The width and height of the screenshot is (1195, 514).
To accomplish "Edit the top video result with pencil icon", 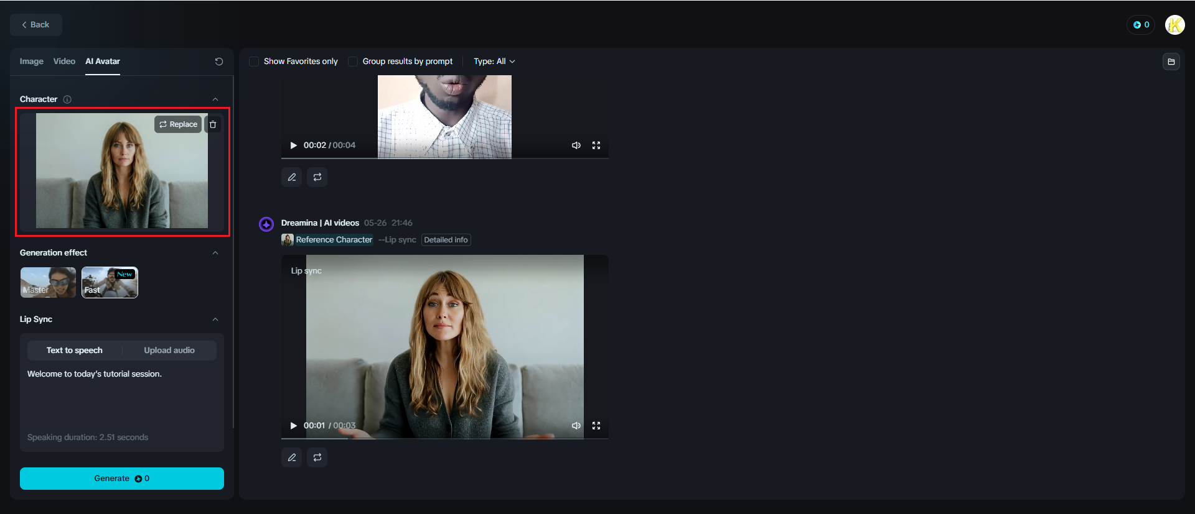I will pos(292,177).
